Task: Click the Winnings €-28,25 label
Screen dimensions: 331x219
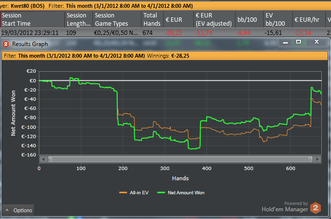Action: click(x=168, y=56)
